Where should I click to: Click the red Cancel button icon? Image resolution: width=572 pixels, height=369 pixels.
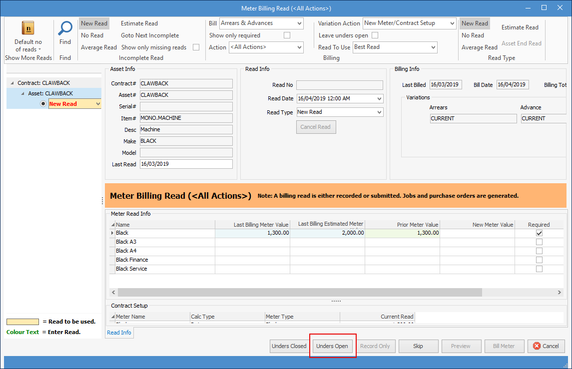(x=537, y=346)
